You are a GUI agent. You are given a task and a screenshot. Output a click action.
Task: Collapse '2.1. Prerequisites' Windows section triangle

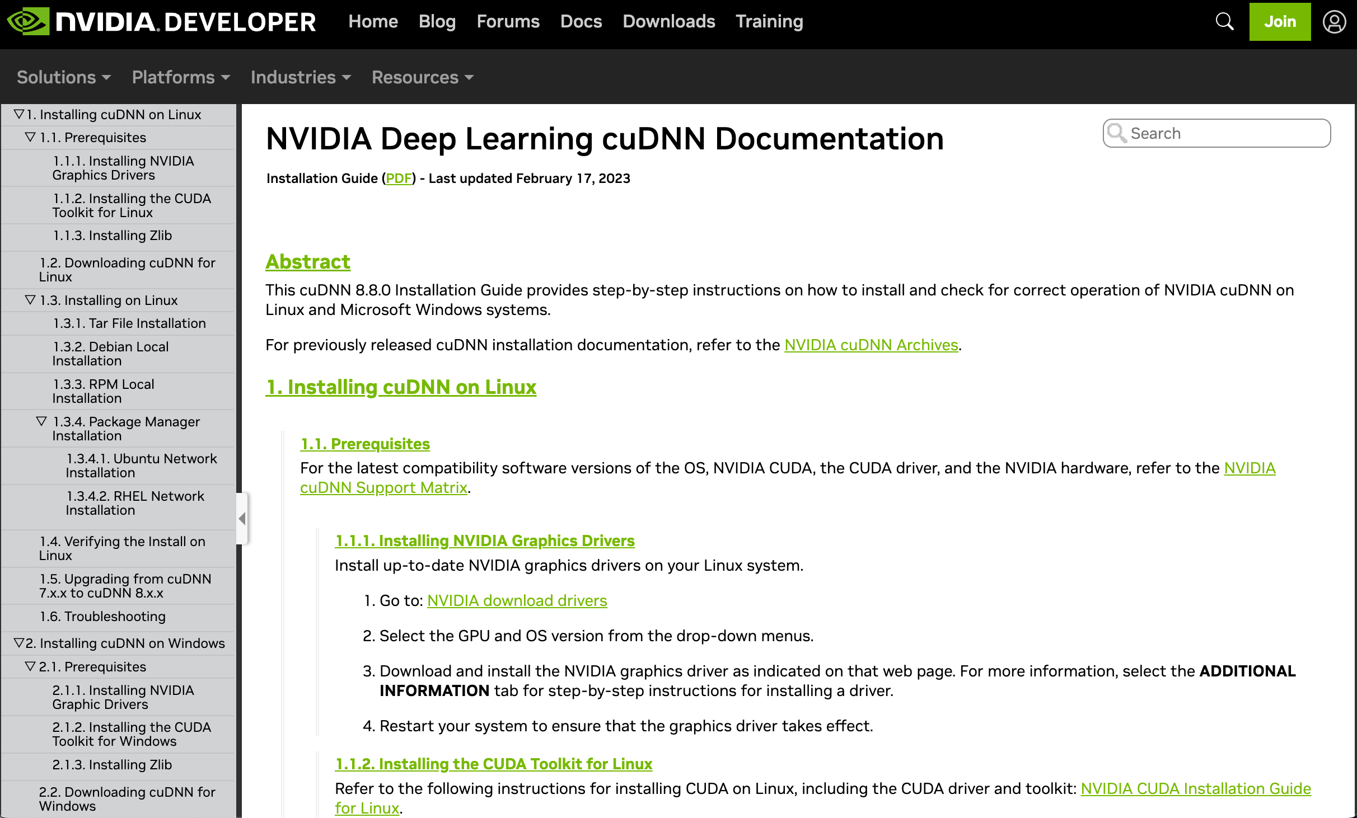tap(31, 666)
